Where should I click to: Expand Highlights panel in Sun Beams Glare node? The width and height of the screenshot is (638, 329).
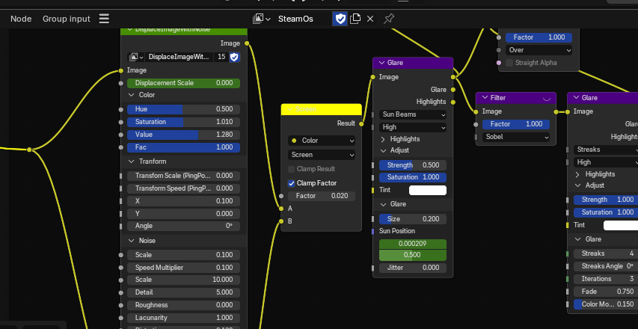coord(382,139)
